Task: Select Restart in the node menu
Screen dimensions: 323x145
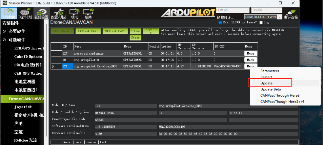Action: pyautogui.click(x=266, y=77)
